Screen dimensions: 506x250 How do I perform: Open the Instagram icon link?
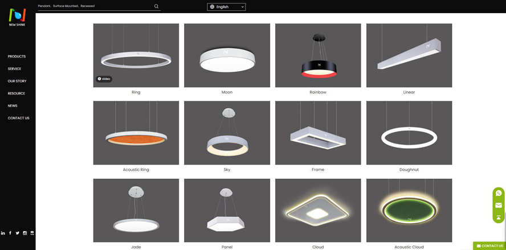coord(25,233)
